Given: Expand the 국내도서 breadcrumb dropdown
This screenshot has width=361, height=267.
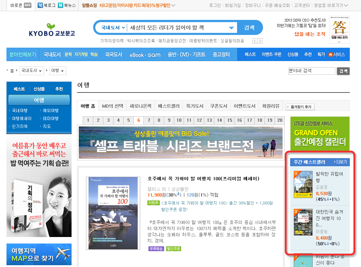Looking at the screenshot, I should (x=31, y=71).
